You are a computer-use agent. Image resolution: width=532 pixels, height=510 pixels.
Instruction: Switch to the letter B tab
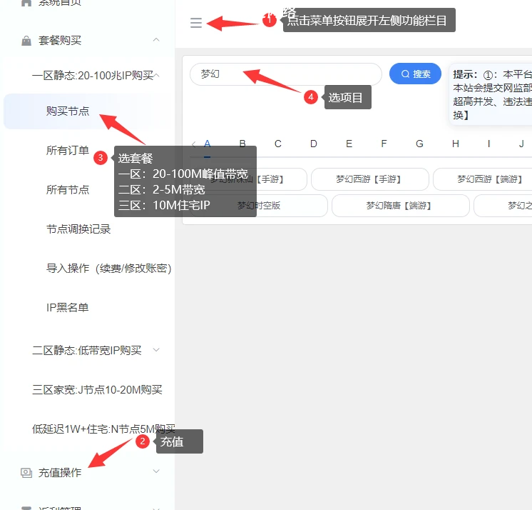click(x=242, y=144)
